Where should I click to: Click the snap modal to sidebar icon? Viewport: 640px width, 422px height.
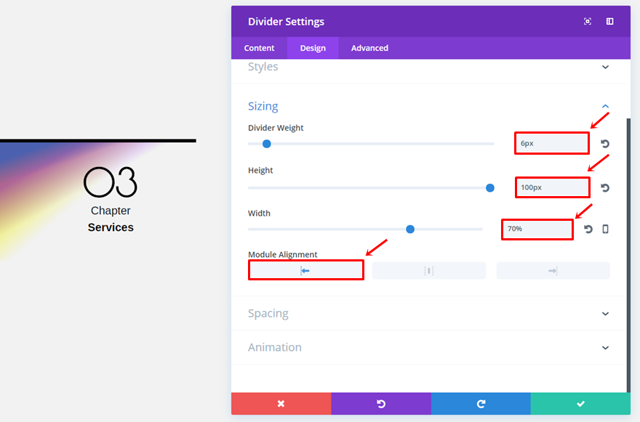point(609,22)
